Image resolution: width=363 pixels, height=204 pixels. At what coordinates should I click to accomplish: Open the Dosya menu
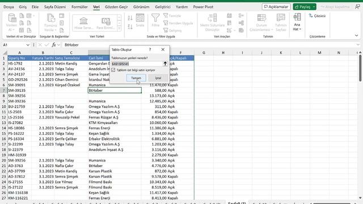pos(9,7)
